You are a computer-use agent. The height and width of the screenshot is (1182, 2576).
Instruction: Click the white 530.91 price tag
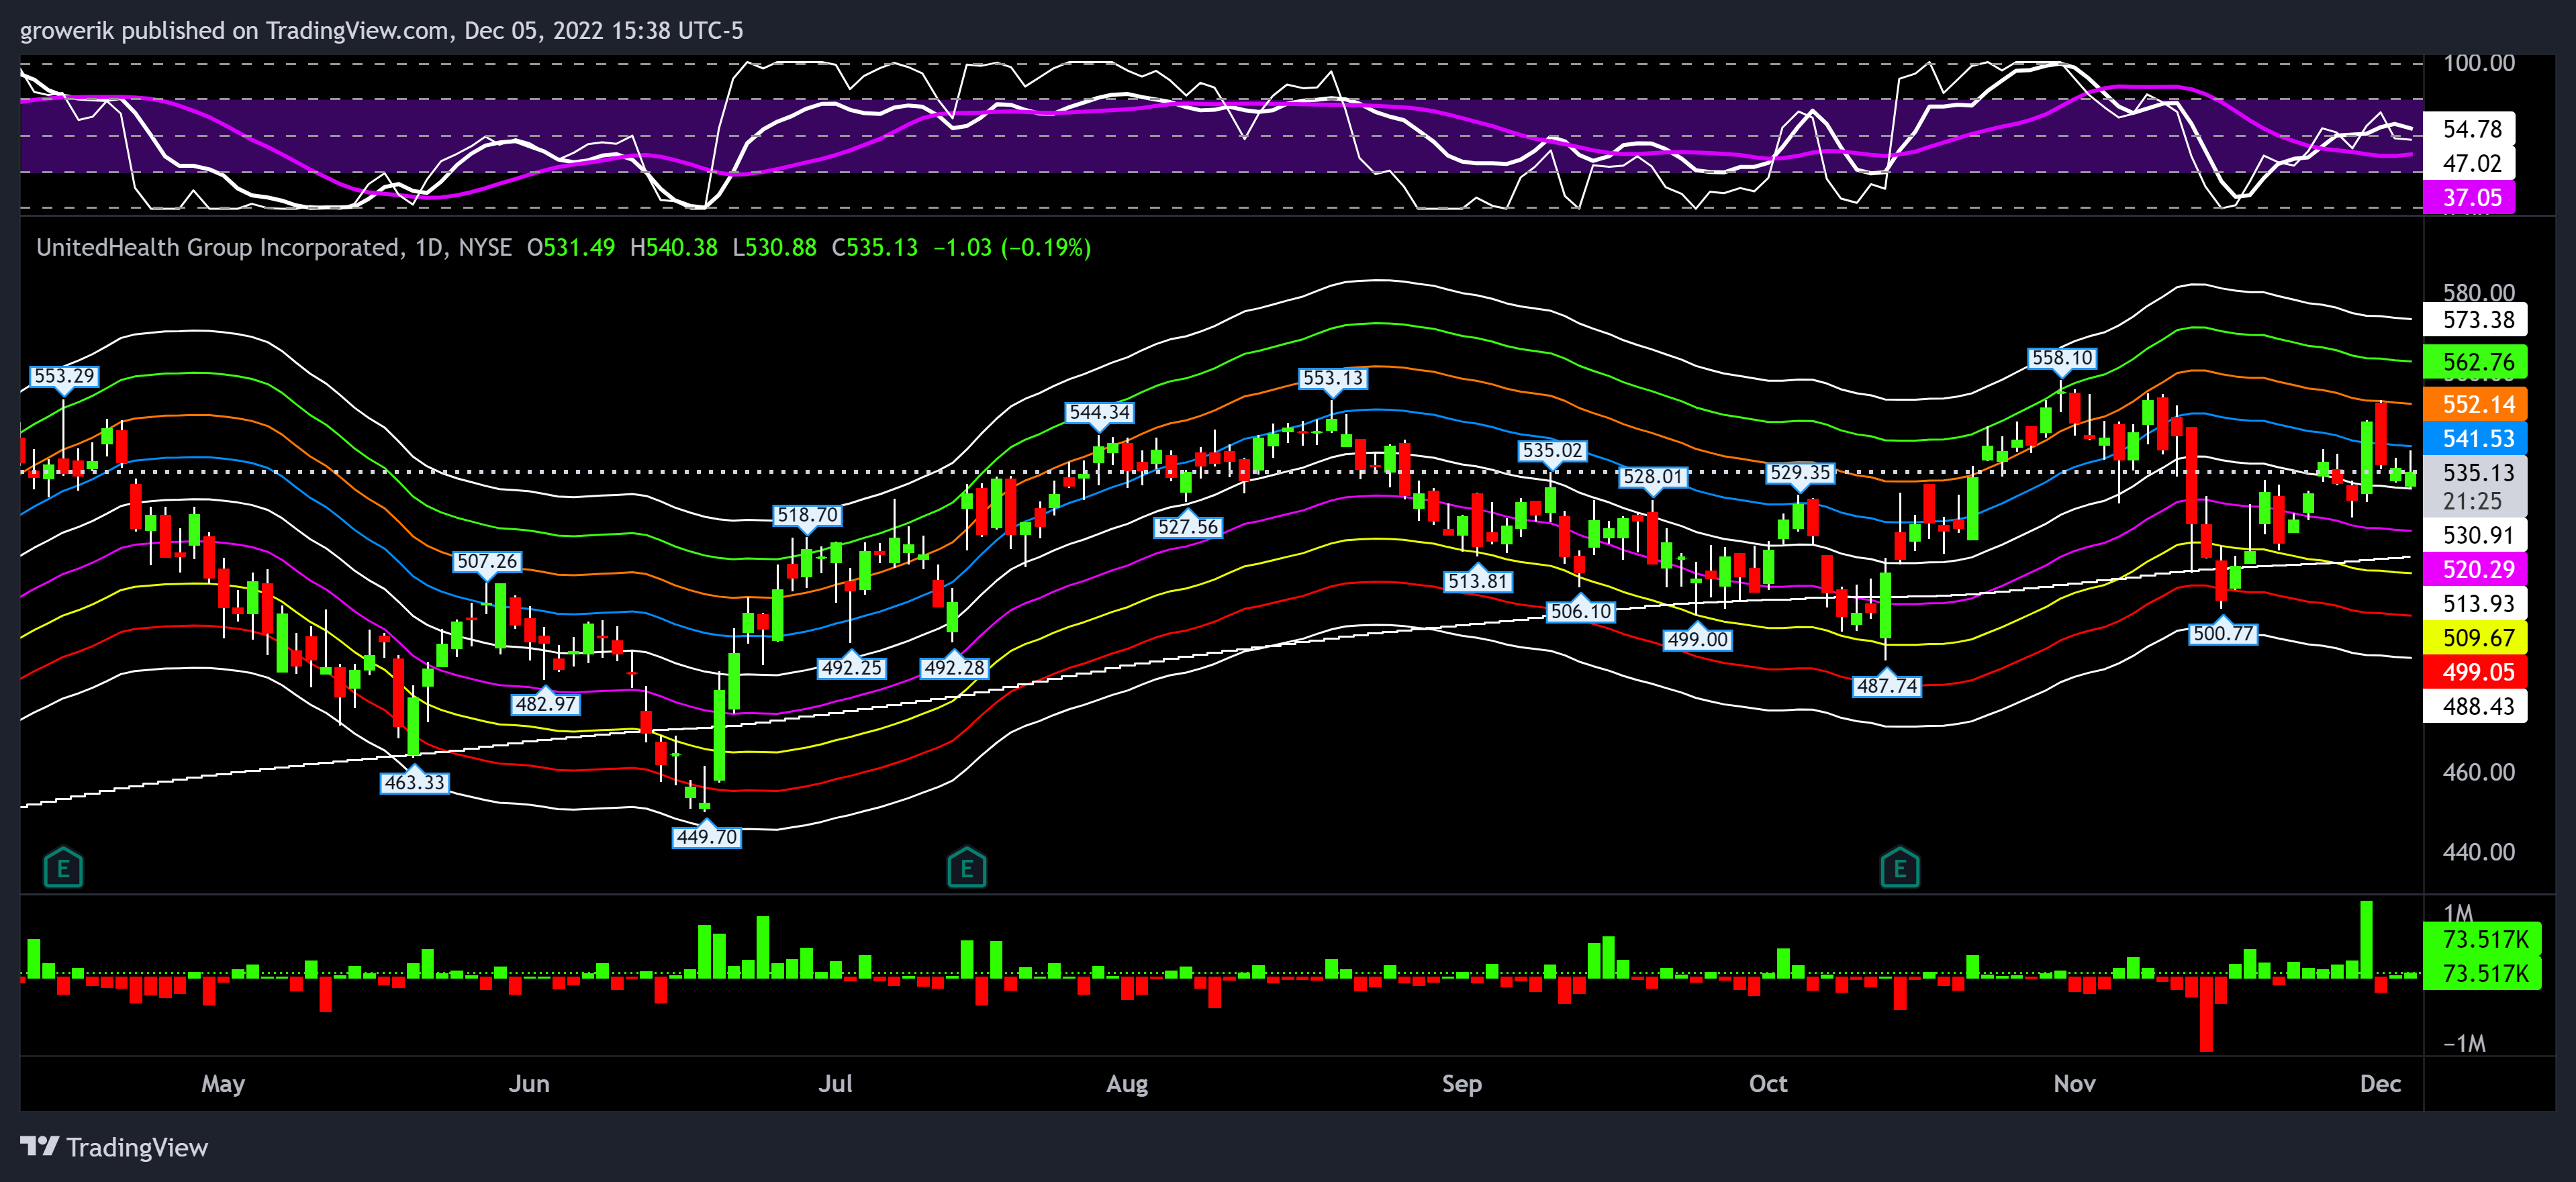[x=2475, y=535]
